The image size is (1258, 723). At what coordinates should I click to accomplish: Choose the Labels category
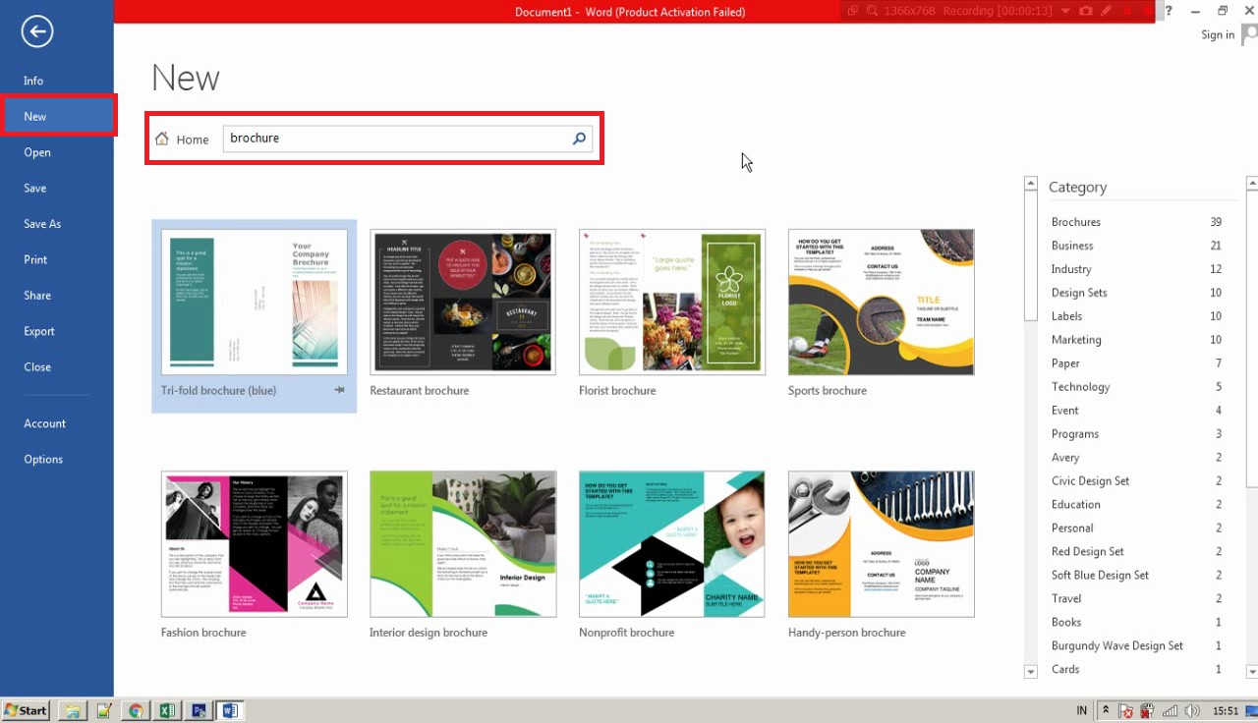(x=1136, y=316)
